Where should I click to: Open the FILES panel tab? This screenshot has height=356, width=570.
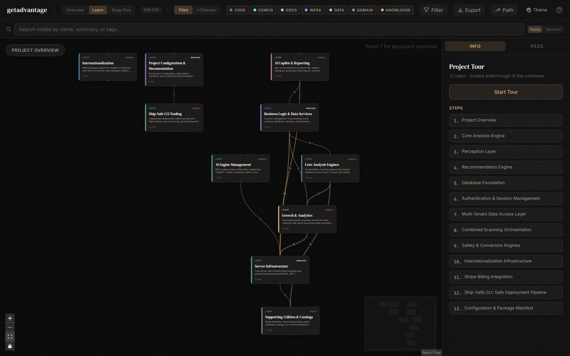(x=537, y=46)
